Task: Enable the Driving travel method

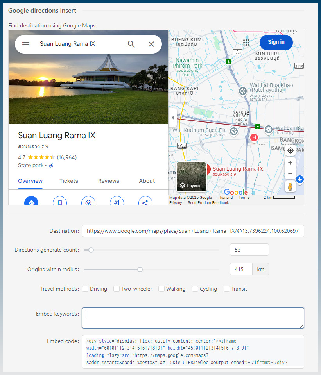Action: pyautogui.click(x=86, y=289)
